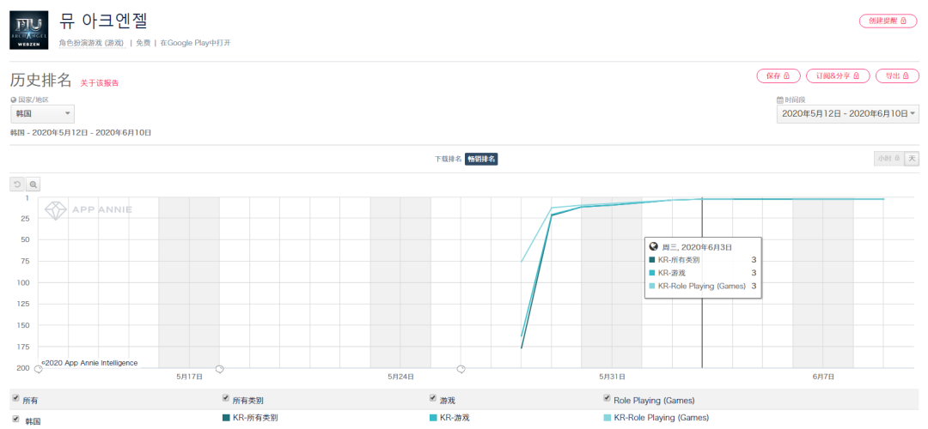Viewport: 928px width, 429px height.
Task: Click the 导出 button
Action: 897,76
